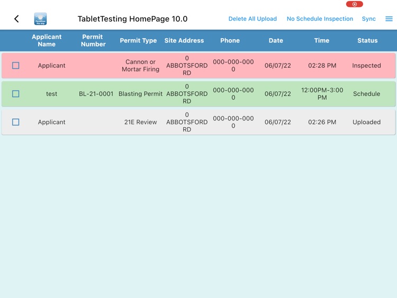Click the 21E Review cell
The height and width of the screenshot is (298, 397).
click(140, 122)
